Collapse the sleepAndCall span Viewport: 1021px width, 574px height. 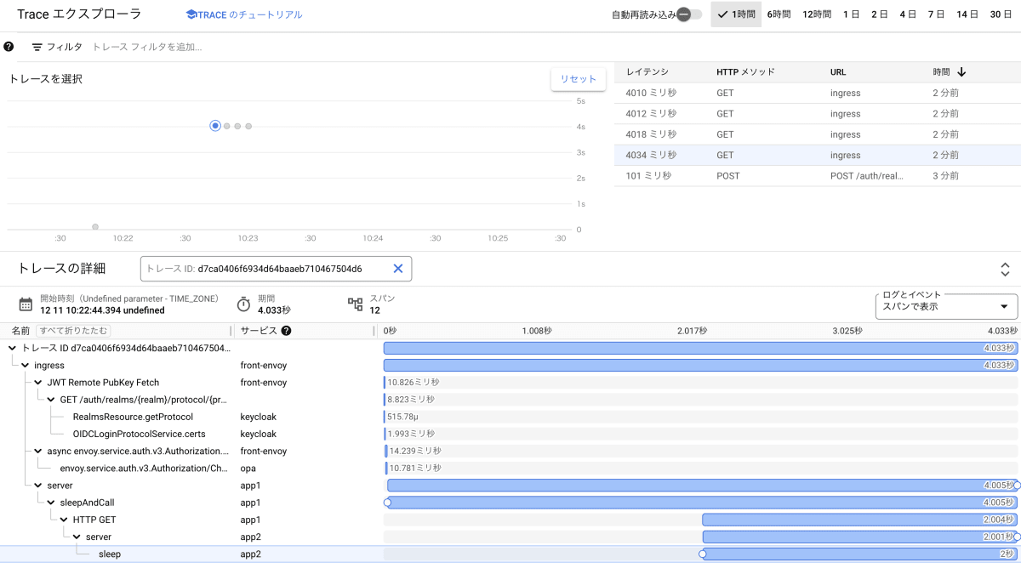[51, 503]
